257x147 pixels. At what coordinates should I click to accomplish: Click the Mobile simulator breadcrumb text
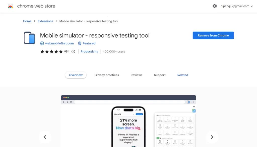coord(89,21)
